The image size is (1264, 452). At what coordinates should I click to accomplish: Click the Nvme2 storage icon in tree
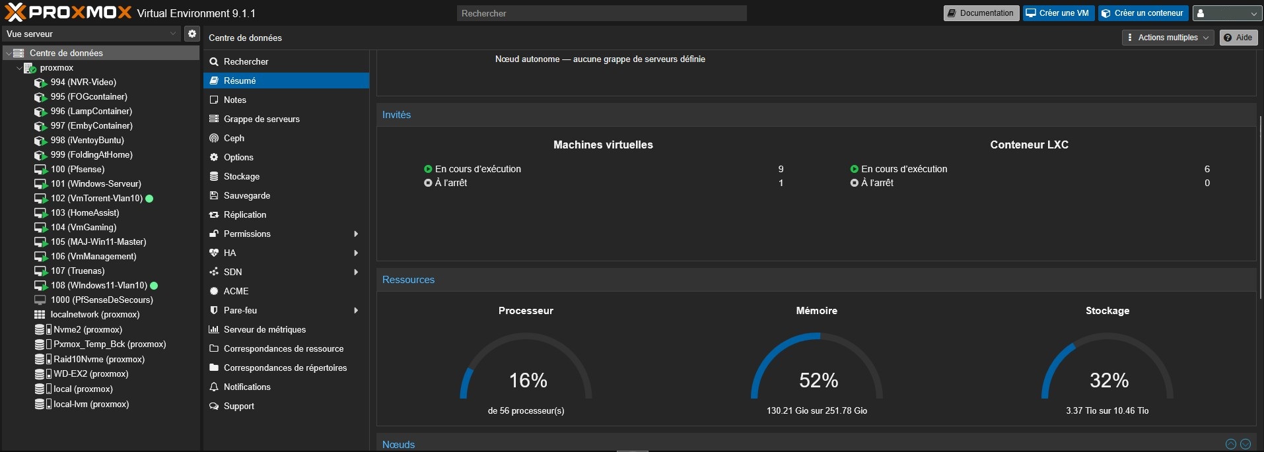click(40, 329)
